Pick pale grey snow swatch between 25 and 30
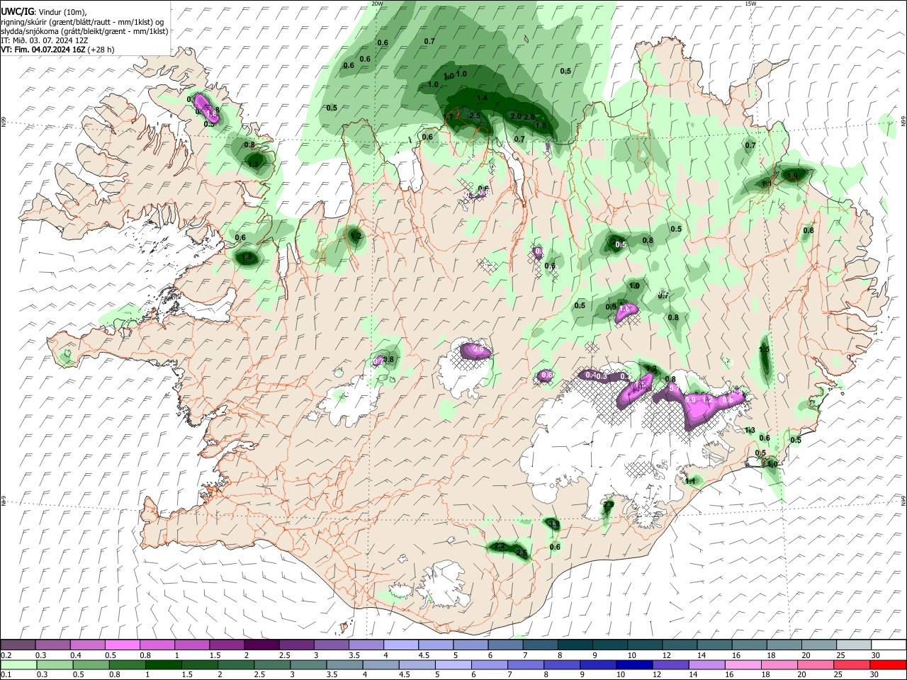The width and height of the screenshot is (907, 680). pyautogui.click(x=854, y=645)
